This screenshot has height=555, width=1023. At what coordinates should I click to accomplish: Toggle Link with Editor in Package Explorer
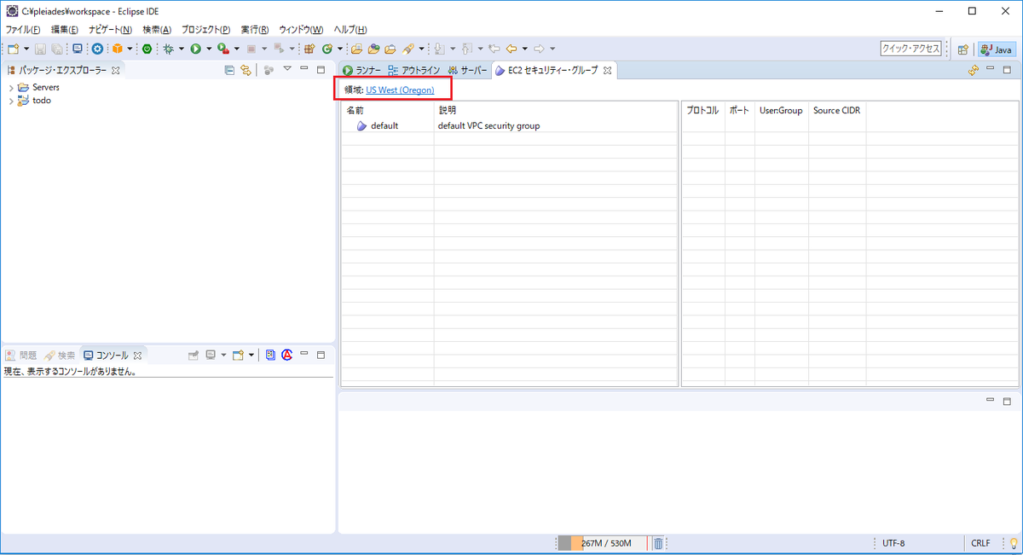click(246, 70)
